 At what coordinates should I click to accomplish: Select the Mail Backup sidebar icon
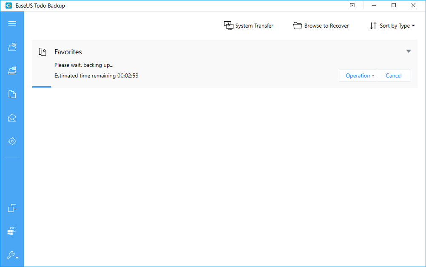tap(12, 118)
